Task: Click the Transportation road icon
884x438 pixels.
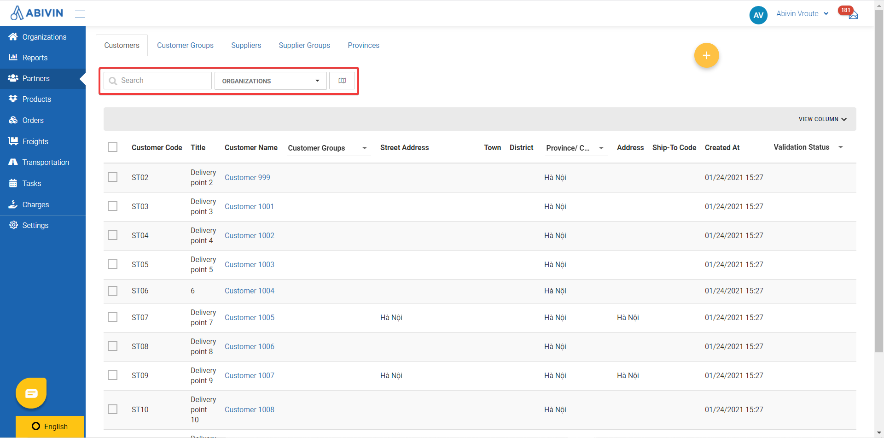Action: tap(13, 162)
